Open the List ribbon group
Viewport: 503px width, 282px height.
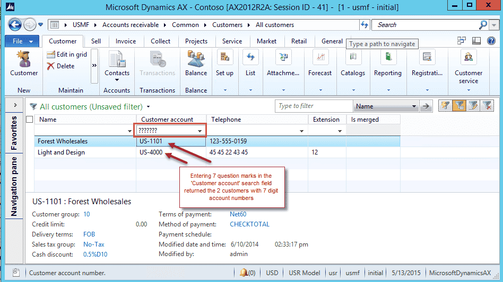(250, 70)
